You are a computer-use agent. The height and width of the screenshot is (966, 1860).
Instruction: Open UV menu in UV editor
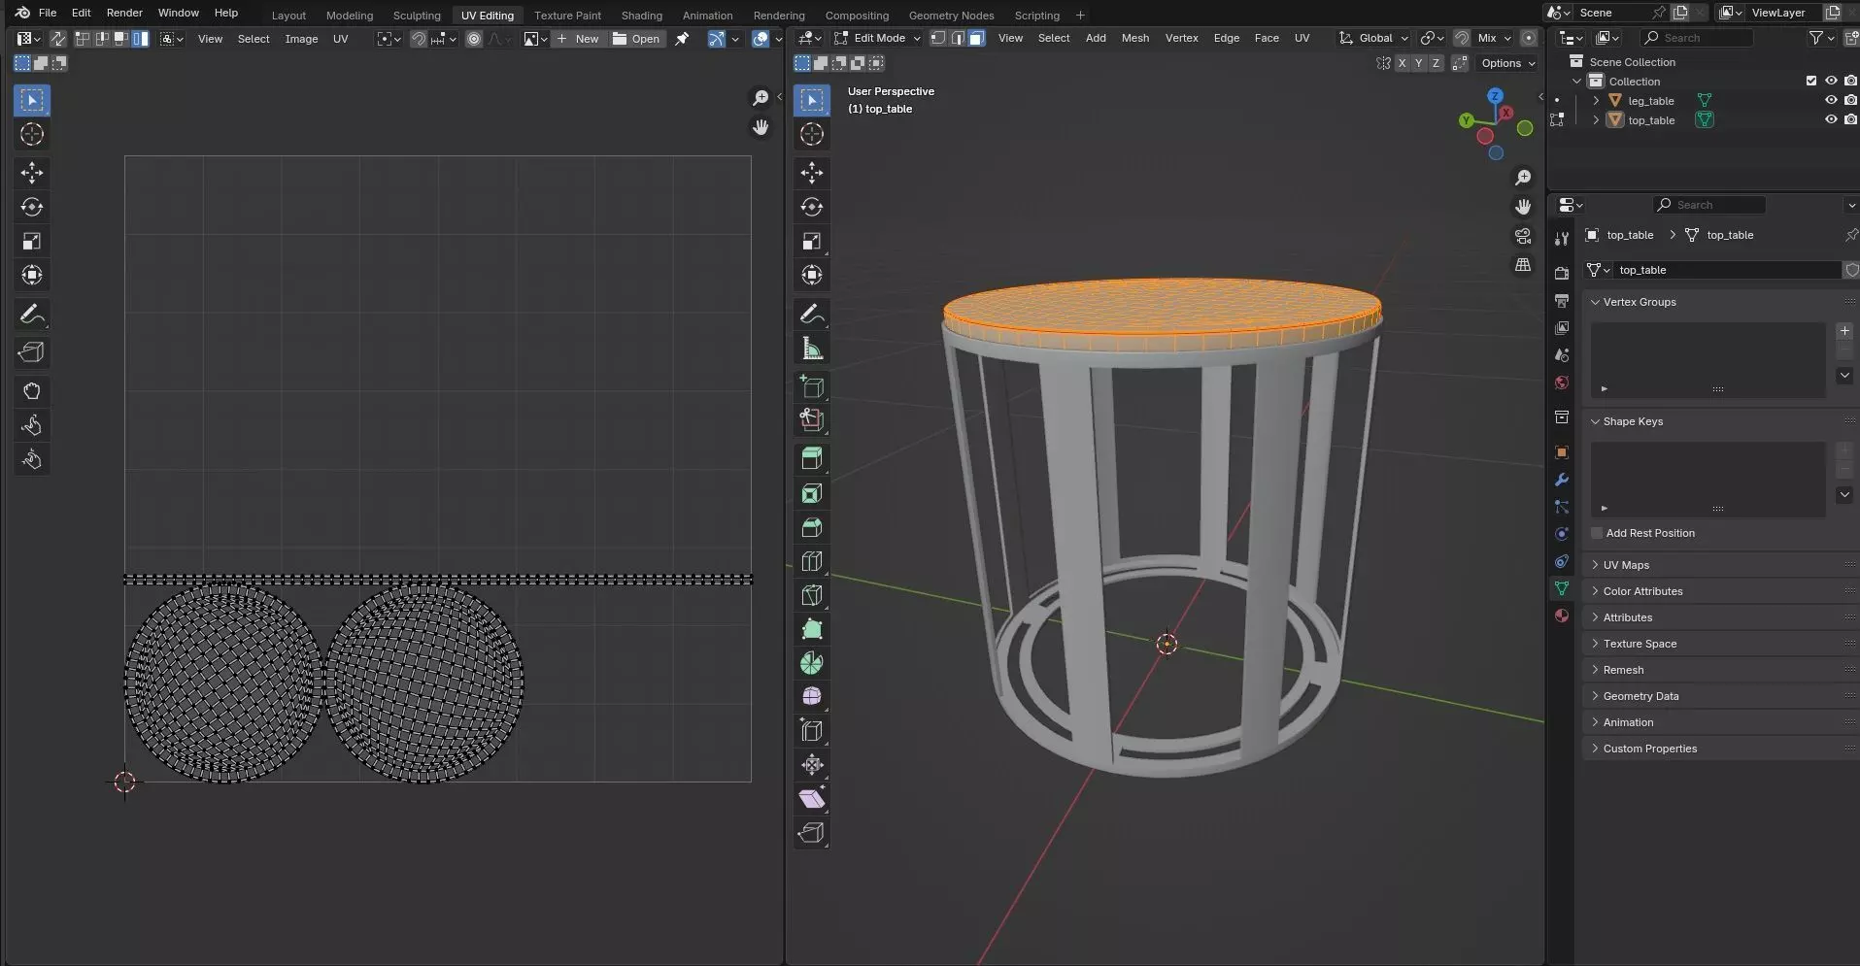[340, 39]
